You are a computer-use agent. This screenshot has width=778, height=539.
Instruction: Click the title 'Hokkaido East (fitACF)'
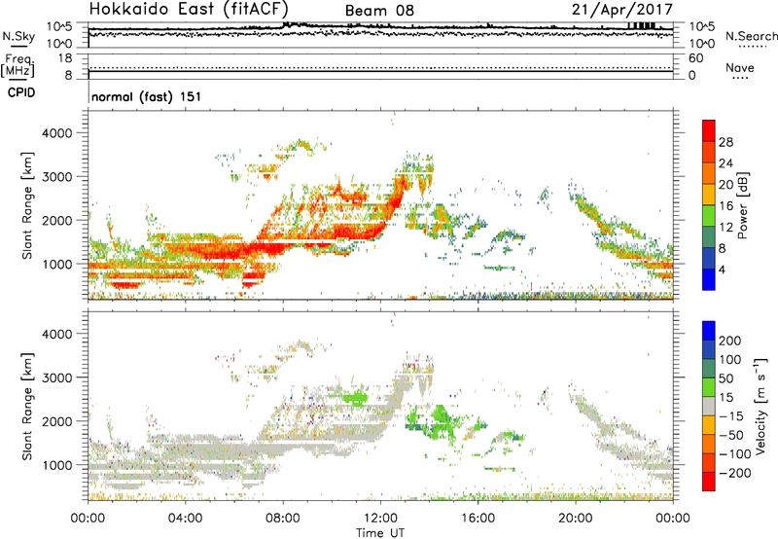coord(188,9)
